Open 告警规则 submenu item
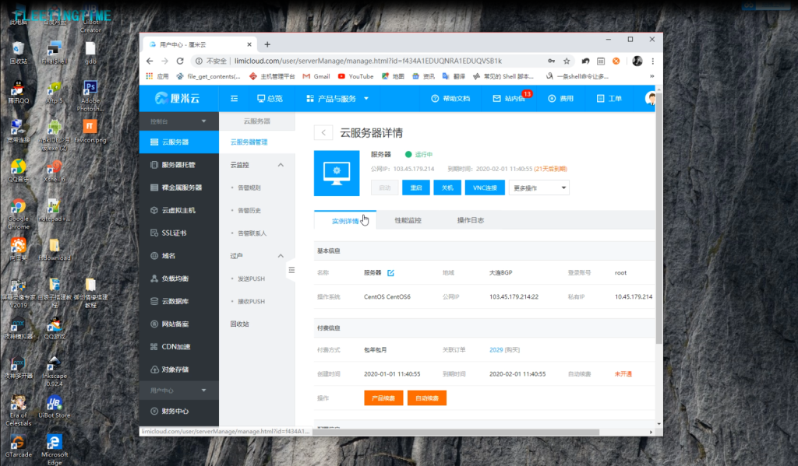The image size is (798, 466). pyautogui.click(x=249, y=187)
